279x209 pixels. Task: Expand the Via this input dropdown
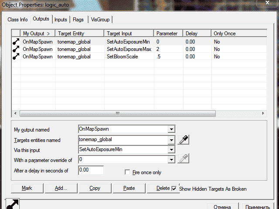(171, 150)
